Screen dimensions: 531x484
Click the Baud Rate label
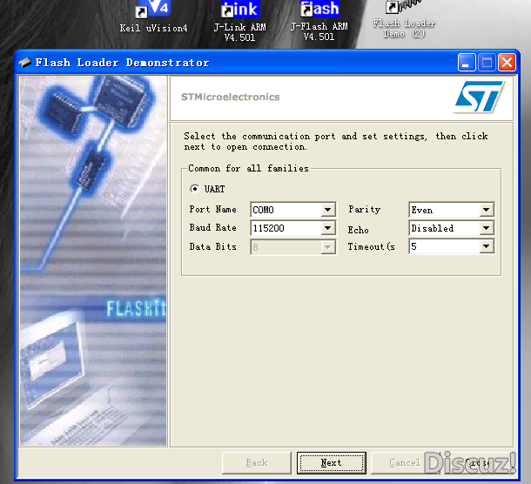212,227
